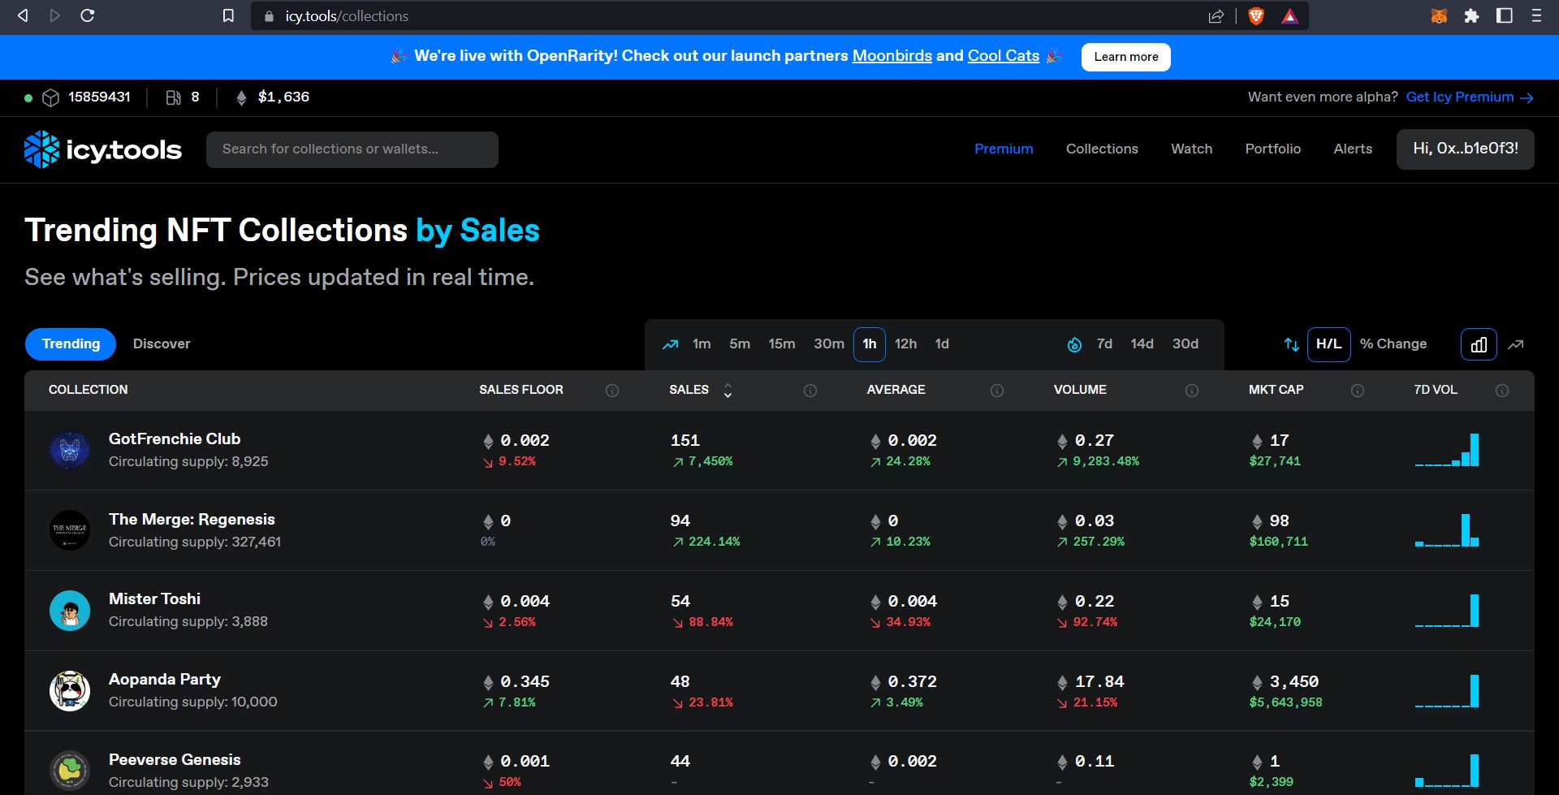Click the block number cube icon
Image resolution: width=1559 pixels, height=795 pixels.
click(50, 97)
